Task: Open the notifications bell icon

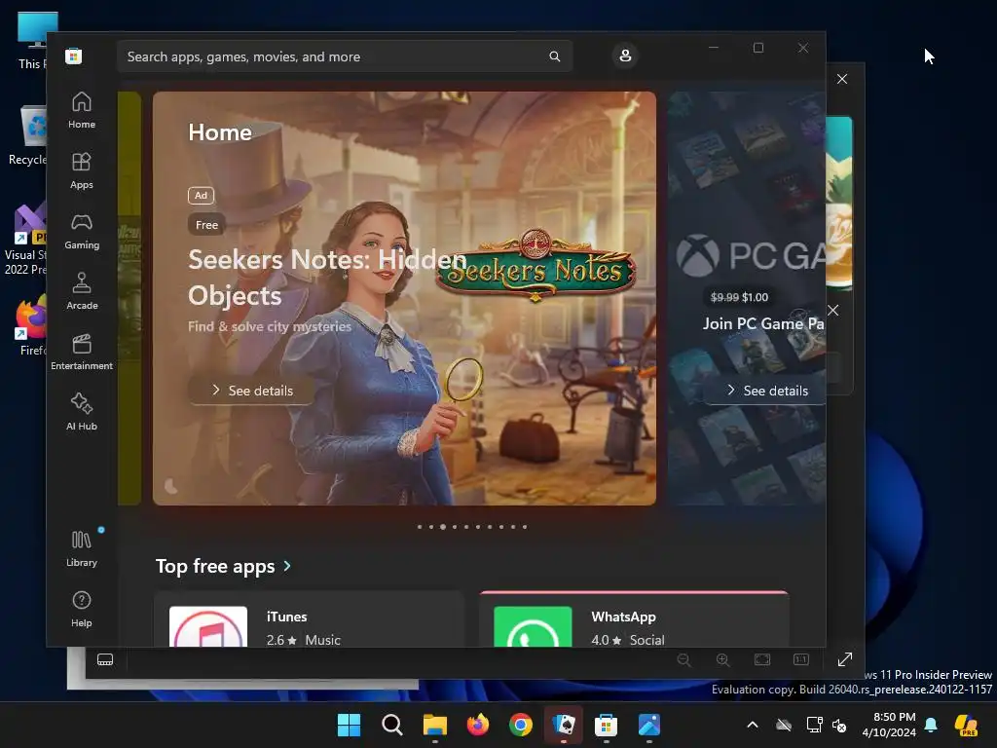Action: [931, 725]
